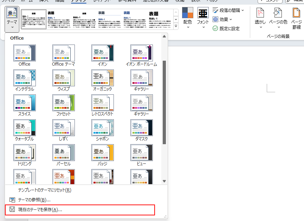Click theme list scrollbar up arrow
Image resolution: width=304 pixels, height=221 pixels.
pos(164,36)
